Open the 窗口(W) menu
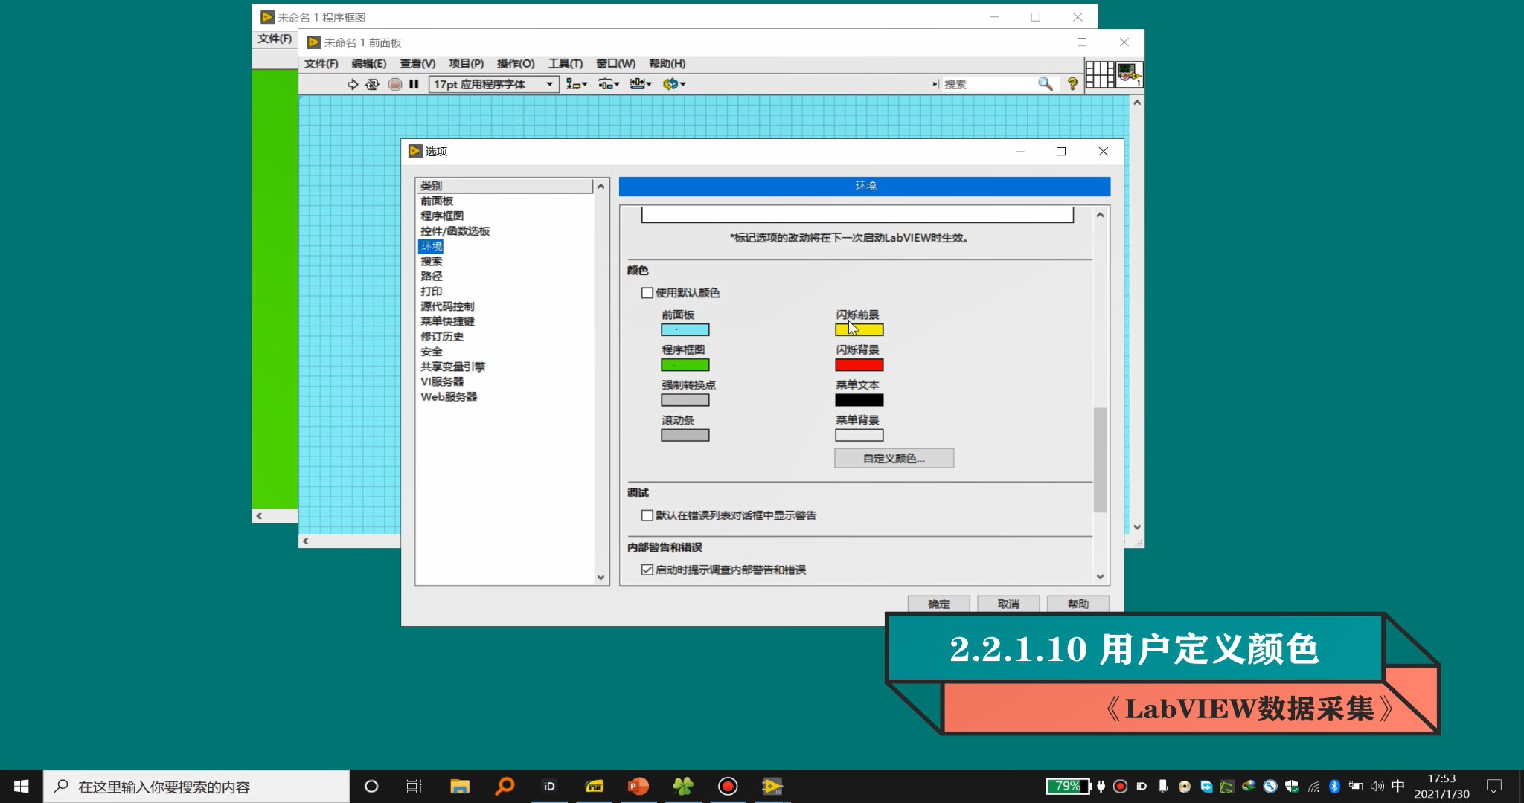Image resolution: width=1524 pixels, height=803 pixels. [615, 64]
